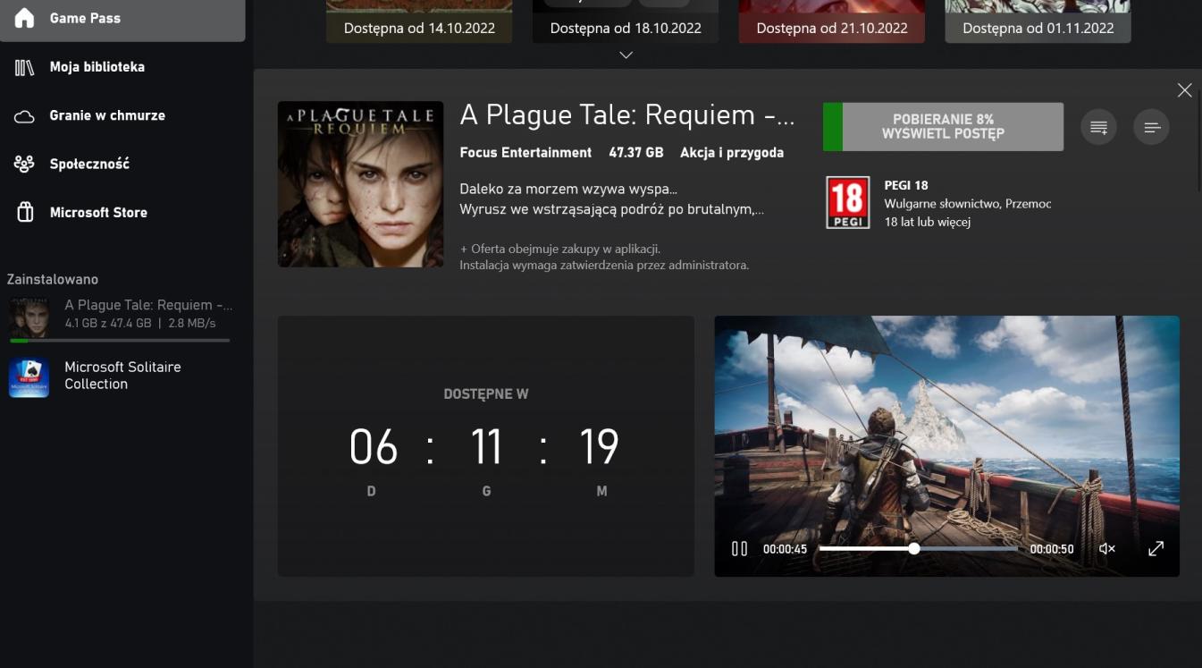This screenshot has width=1202, height=668.
Task: Click Pobieranie 8% Wyświetl postęp button
Action: (943, 127)
